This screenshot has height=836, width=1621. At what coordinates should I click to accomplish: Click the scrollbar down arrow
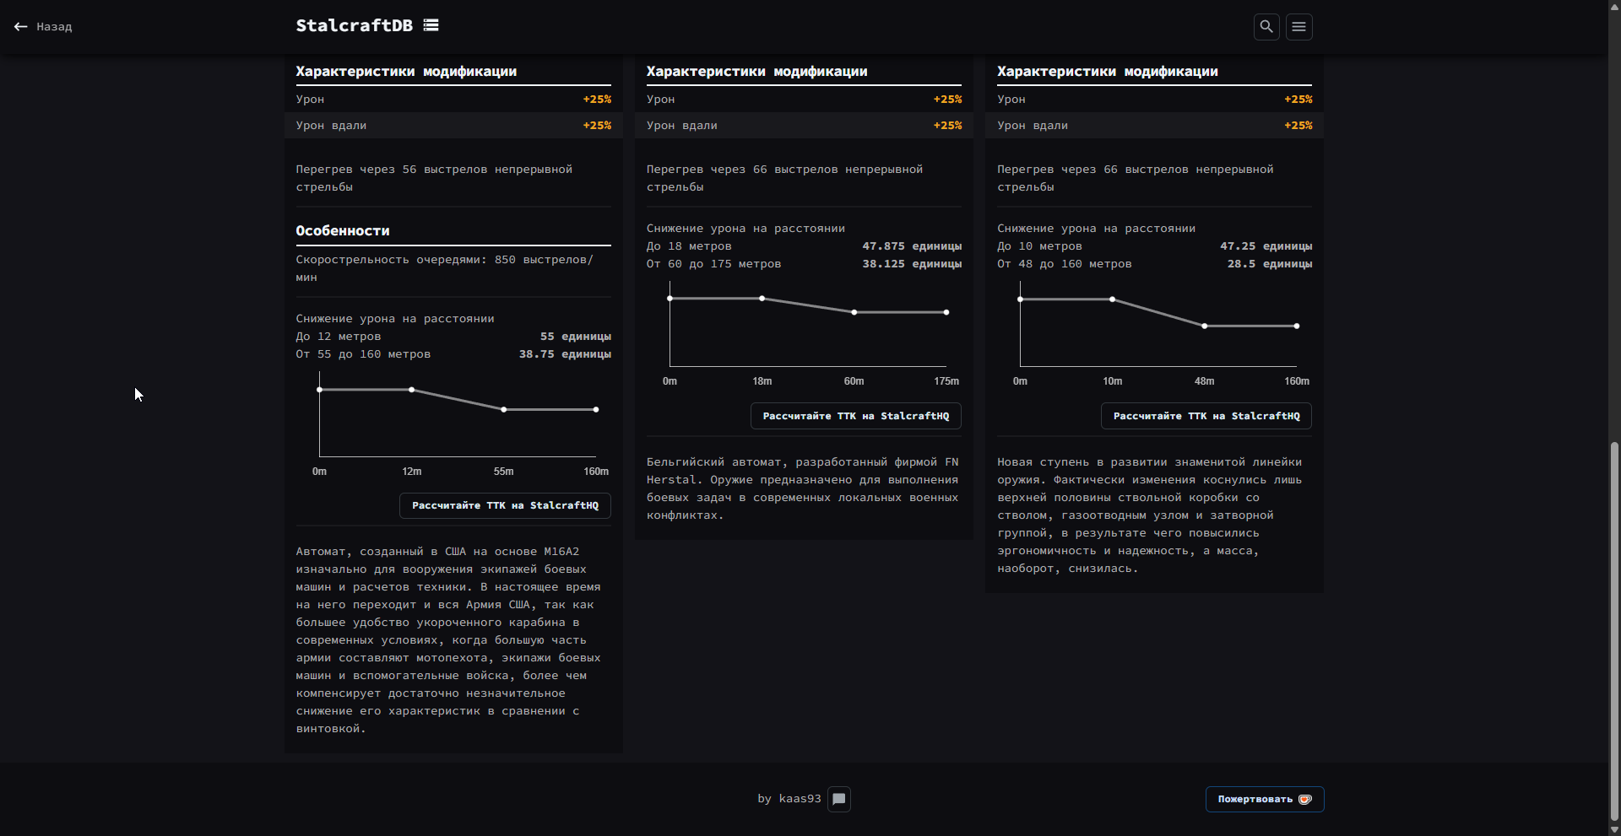[x=1614, y=830]
